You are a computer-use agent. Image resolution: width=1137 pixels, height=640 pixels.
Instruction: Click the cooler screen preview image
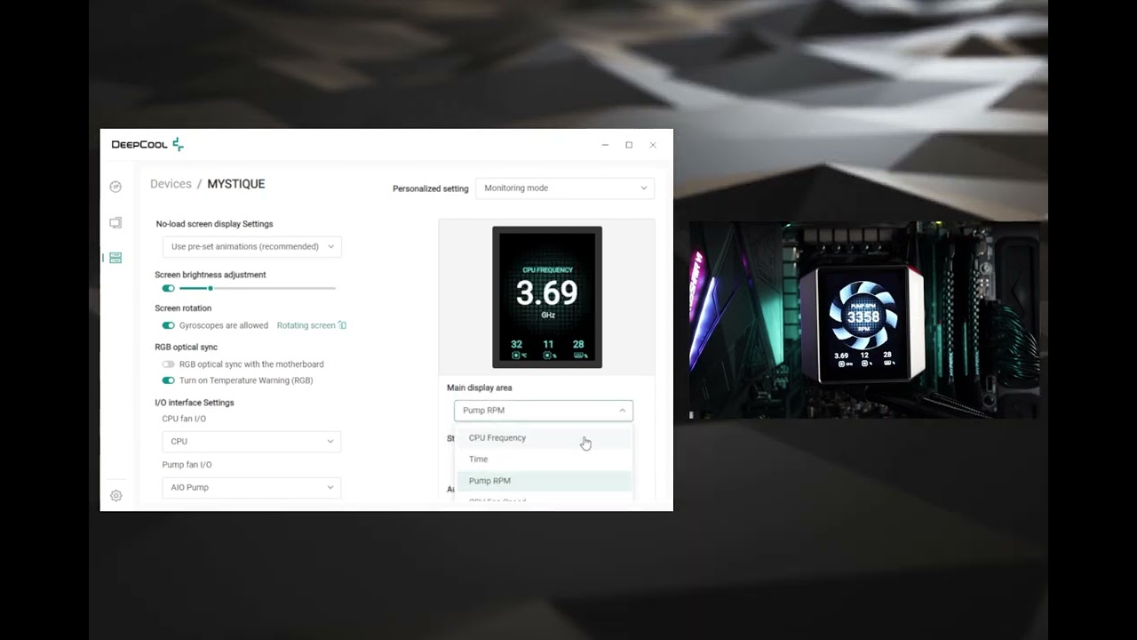coord(547,297)
